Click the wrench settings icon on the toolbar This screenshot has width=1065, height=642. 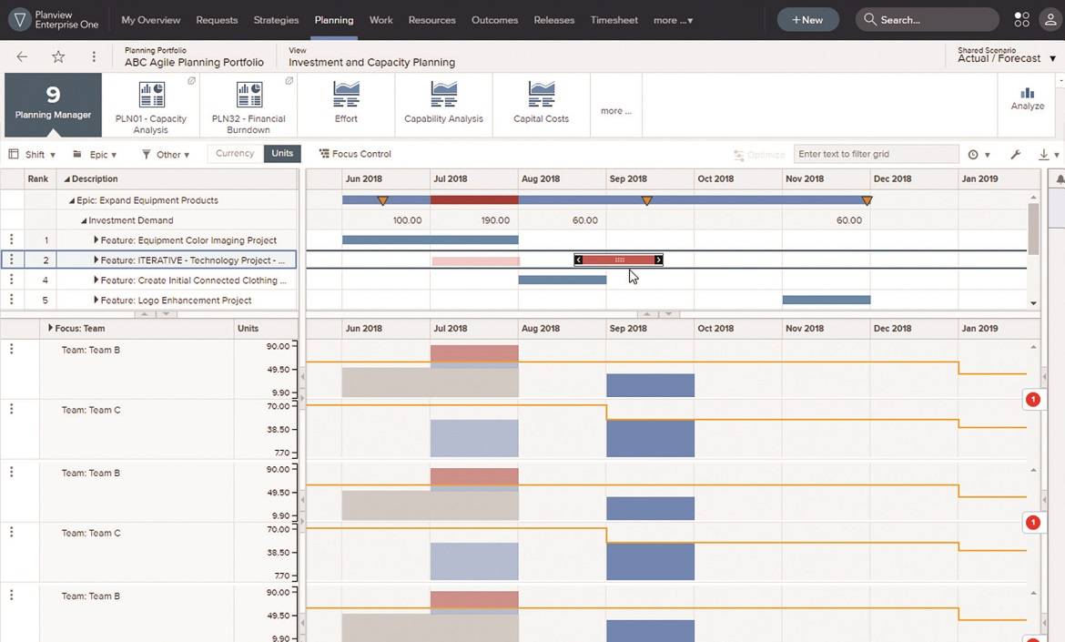point(1015,154)
